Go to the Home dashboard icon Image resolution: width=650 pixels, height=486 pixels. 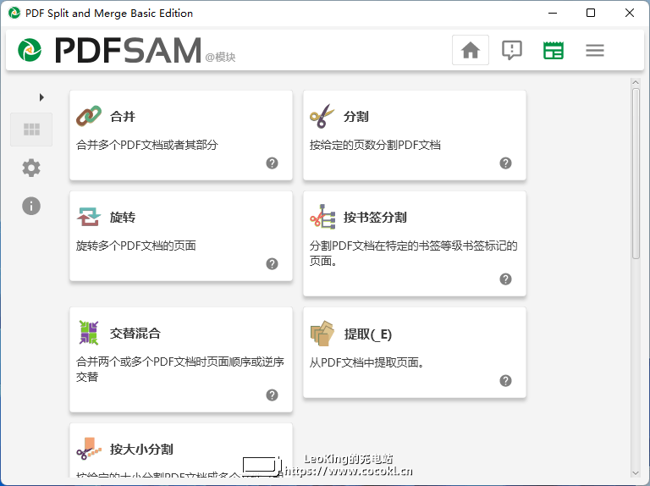click(470, 50)
